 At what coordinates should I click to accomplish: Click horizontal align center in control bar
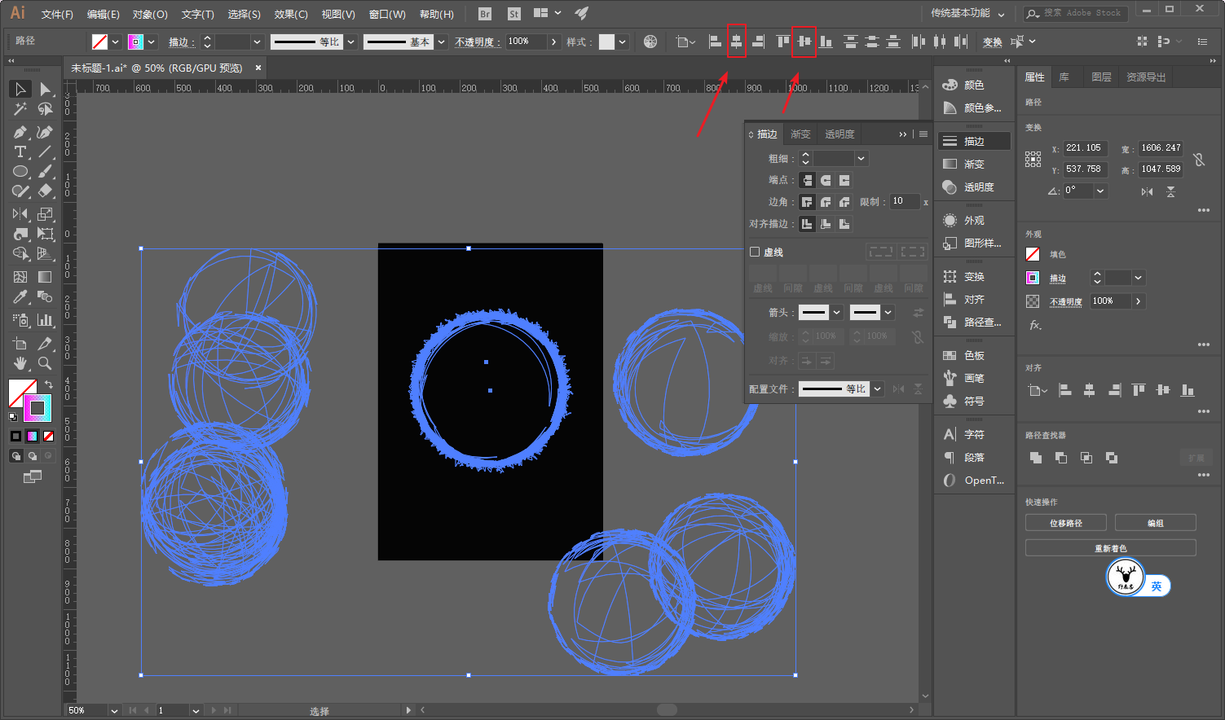coord(736,42)
